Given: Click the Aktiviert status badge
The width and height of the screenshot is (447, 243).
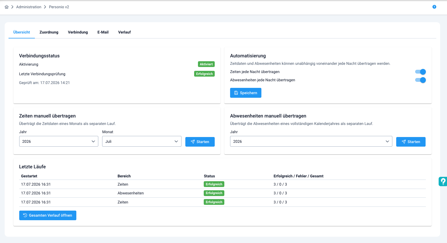Looking at the screenshot, I should tap(206, 64).
